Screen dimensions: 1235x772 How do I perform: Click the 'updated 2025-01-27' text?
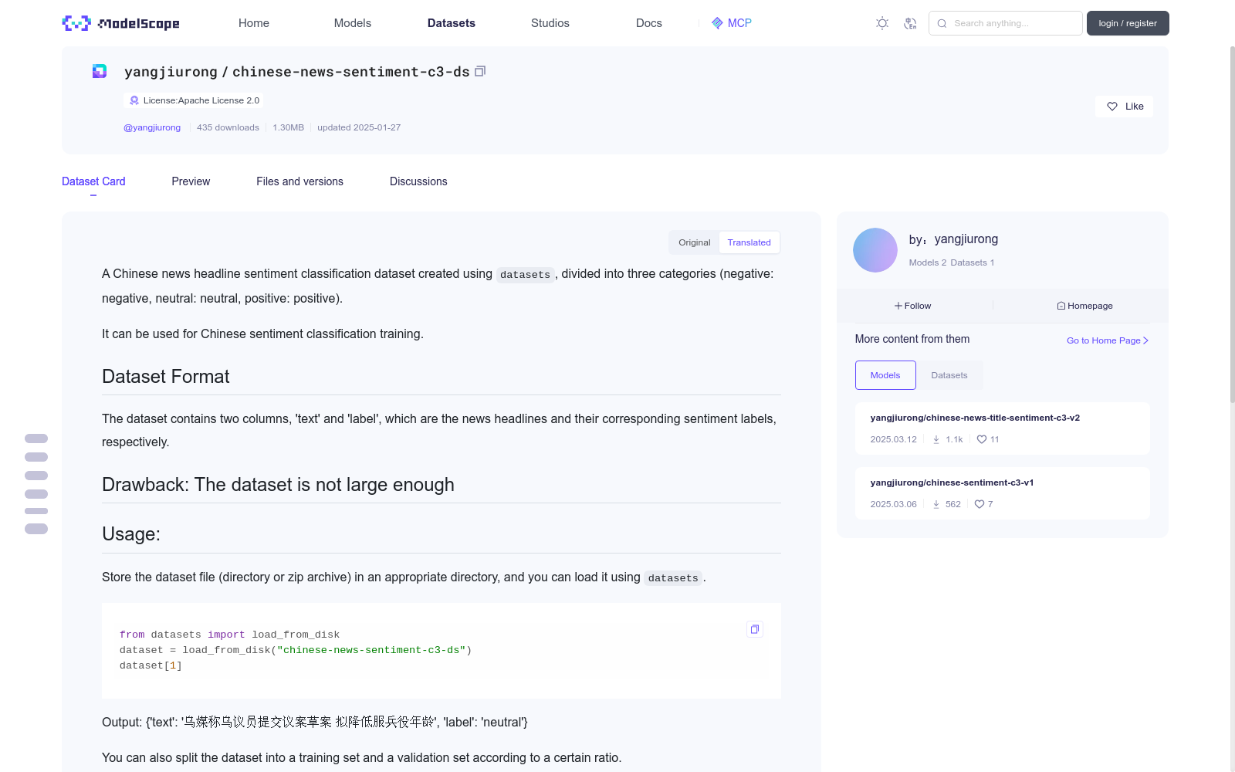click(x=359, y=127)
